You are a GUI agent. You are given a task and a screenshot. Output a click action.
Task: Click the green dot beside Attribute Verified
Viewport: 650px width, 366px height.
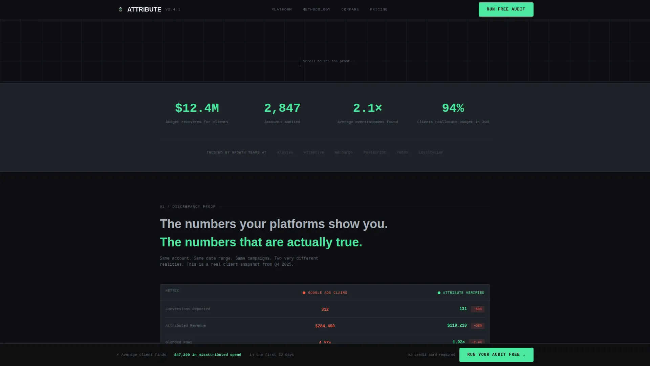tap(439, 293)
